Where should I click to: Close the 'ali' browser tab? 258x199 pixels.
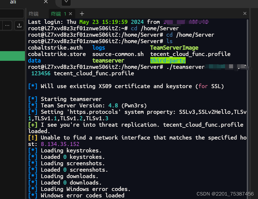(46, 2)
